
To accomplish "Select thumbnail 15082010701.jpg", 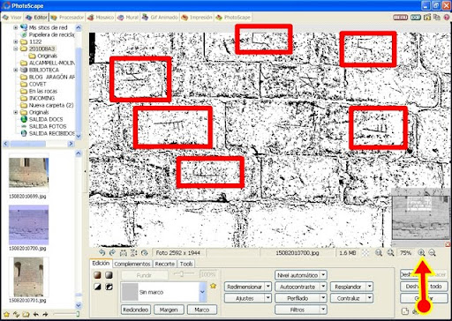I will 28,277.
